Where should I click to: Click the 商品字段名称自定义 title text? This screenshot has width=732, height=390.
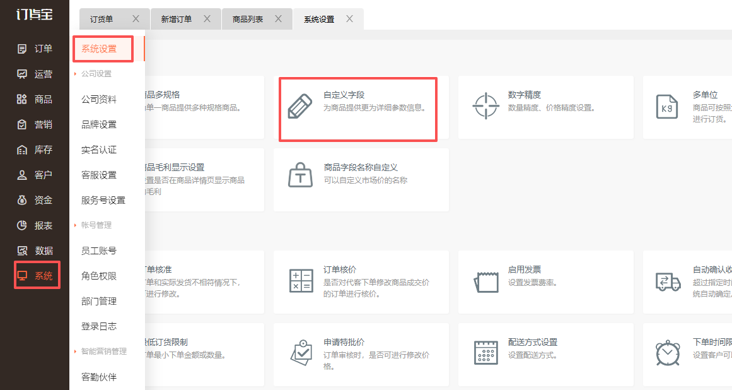point(361,167)
